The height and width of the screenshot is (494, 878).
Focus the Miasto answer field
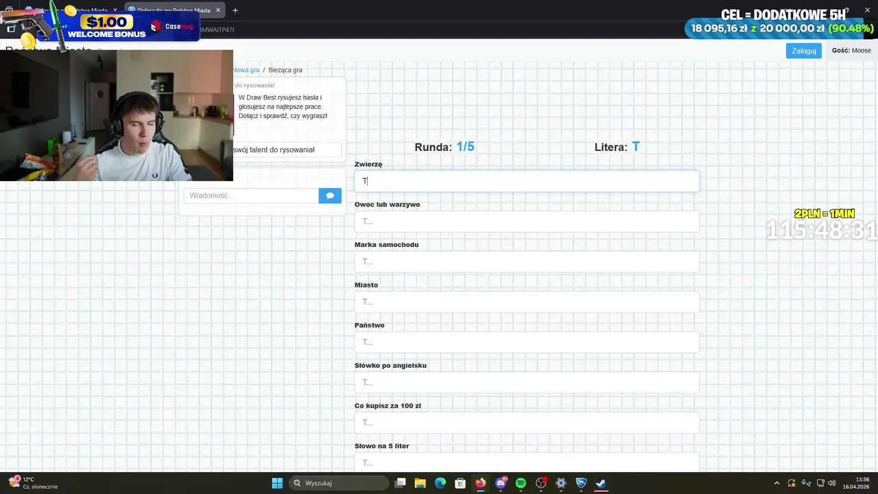click(527, 302)
